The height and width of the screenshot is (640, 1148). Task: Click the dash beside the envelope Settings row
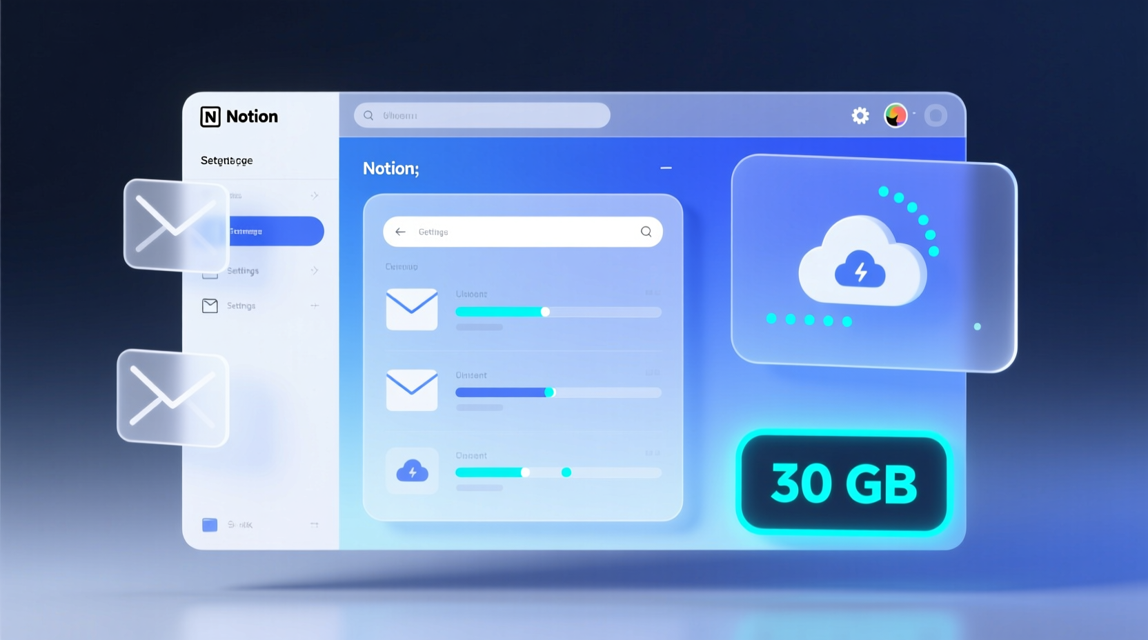point(315,306)
